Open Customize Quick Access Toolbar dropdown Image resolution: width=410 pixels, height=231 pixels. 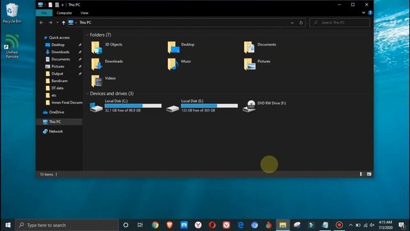tap(63, 4)
